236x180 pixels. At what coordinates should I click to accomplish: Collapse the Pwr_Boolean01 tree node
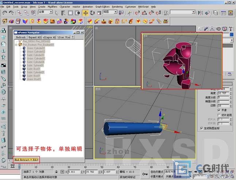click(x=16, y=45)
